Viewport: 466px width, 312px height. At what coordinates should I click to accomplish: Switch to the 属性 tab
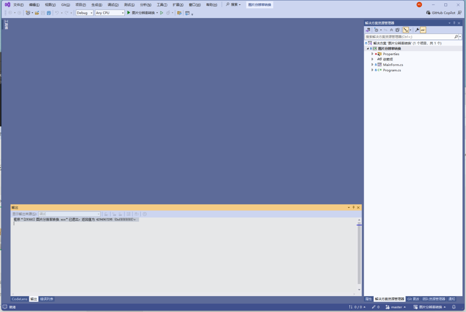tap(368, 299)
